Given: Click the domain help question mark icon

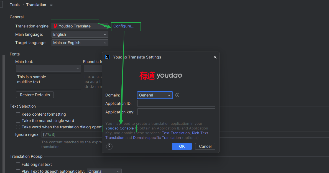Looking at the screenshot, I should click(177, 95).
